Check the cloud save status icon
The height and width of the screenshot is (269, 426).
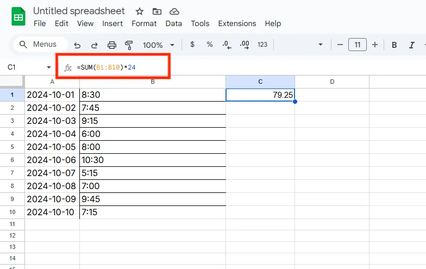point(174,11)
